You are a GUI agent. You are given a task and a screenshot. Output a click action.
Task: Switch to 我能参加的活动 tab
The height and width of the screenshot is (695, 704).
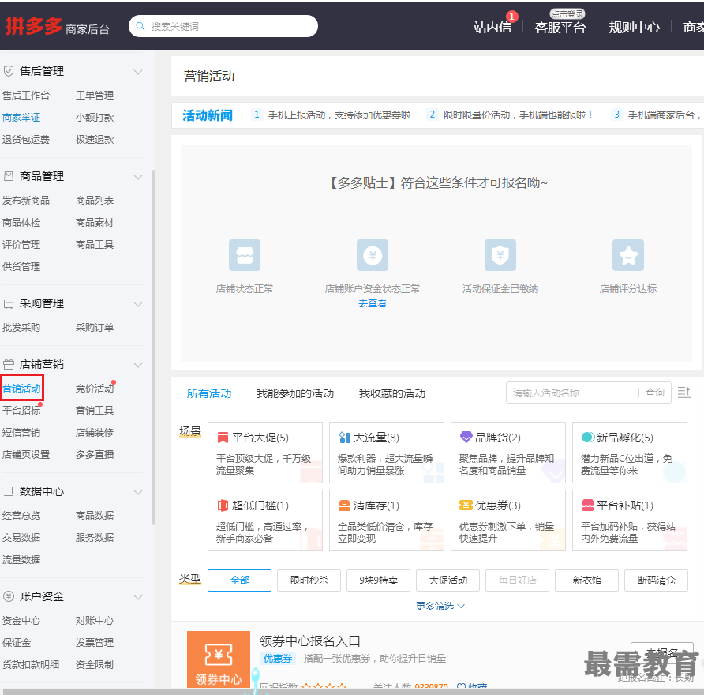click(295, 393)
